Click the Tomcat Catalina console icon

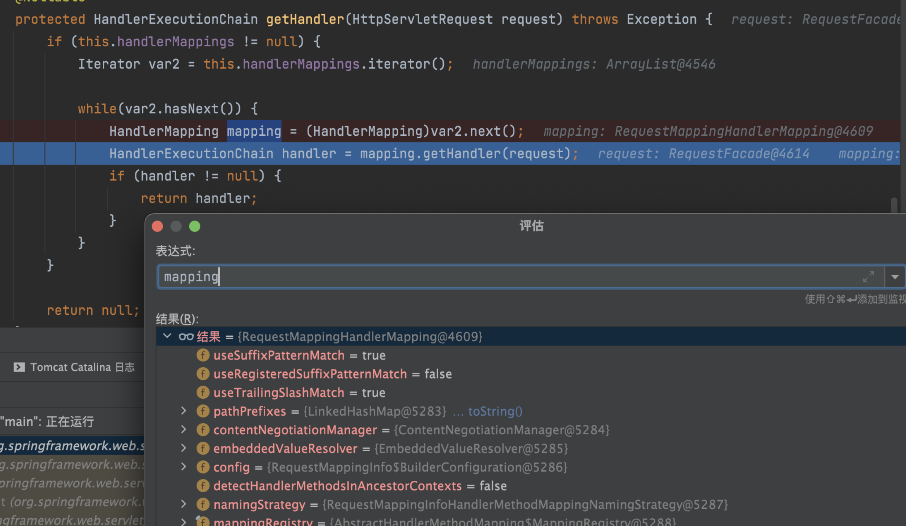click(x=19, y=367)
